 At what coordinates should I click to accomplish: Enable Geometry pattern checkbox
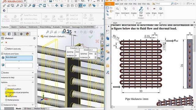click(x=6, y=89)
